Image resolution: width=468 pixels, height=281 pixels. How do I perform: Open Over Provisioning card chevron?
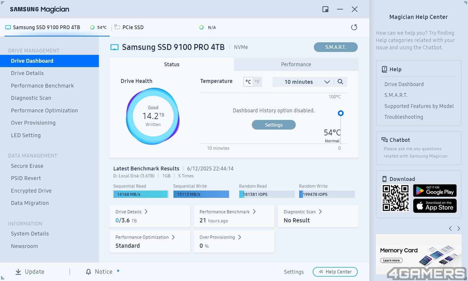(x=240, y=237)
